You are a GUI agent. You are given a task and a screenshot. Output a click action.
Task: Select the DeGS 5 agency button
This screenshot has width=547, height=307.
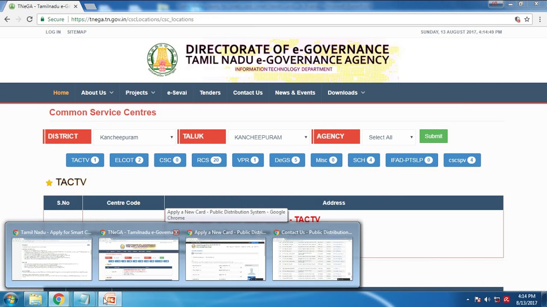287,160
